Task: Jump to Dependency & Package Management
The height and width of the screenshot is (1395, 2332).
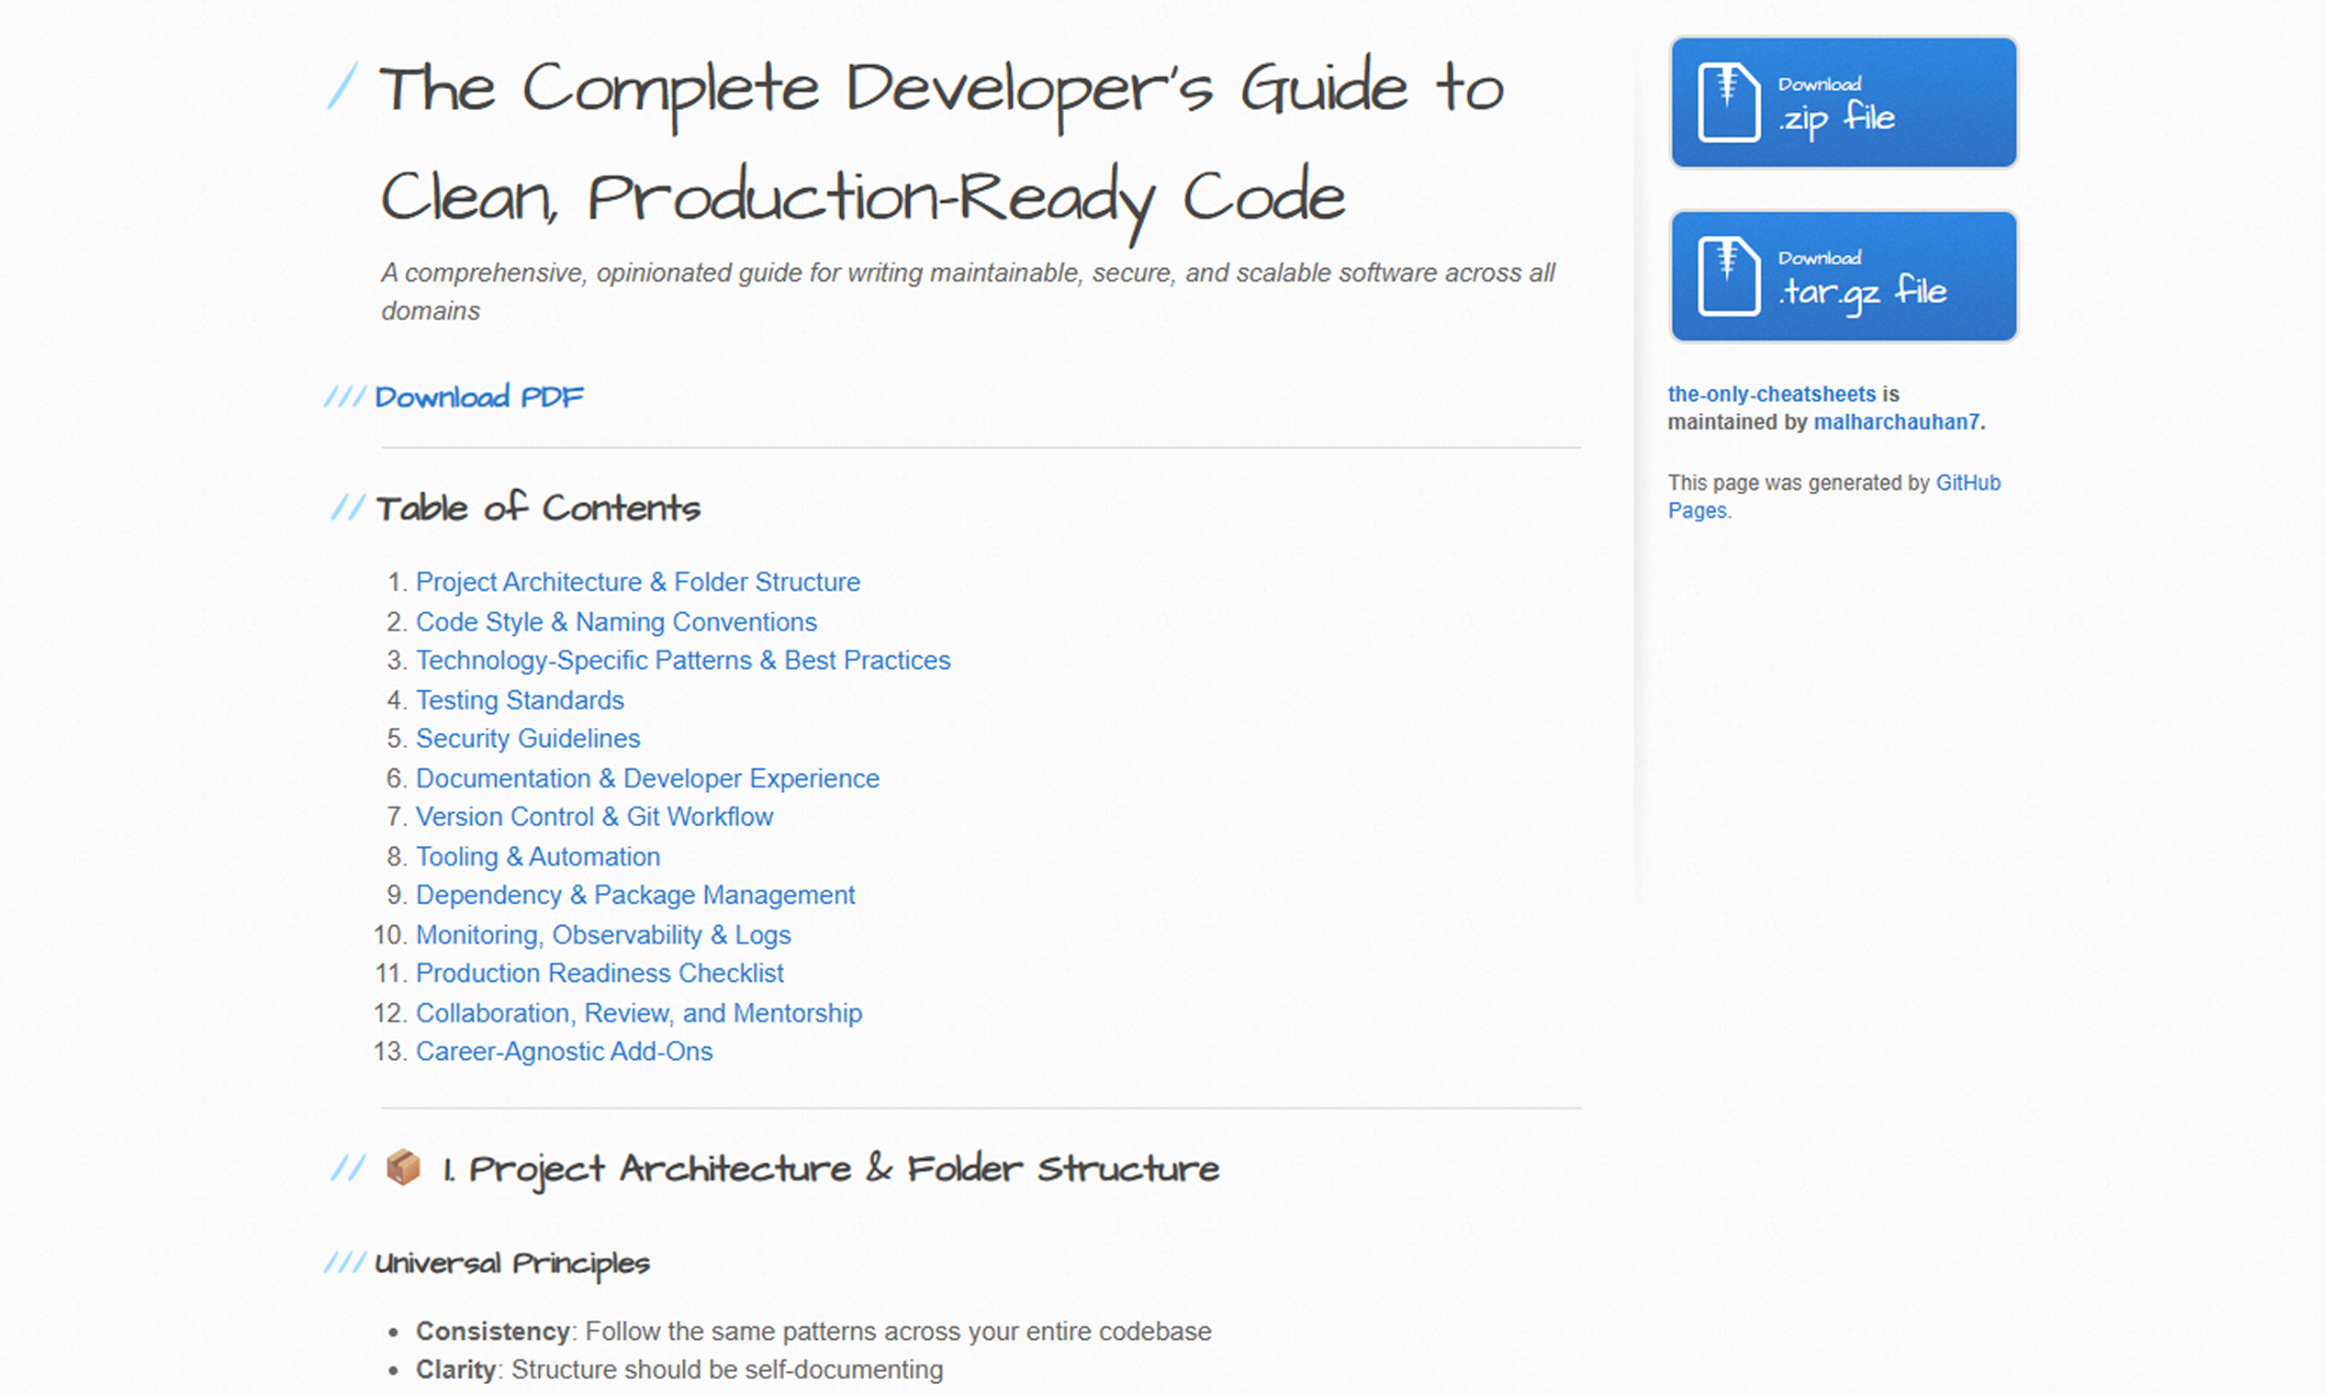Action: point(636,897)
